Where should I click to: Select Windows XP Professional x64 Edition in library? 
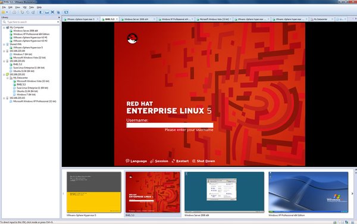click(x=31, y=34)
